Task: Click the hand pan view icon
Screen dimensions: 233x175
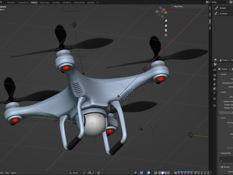Action: click(x=166, y=26)
